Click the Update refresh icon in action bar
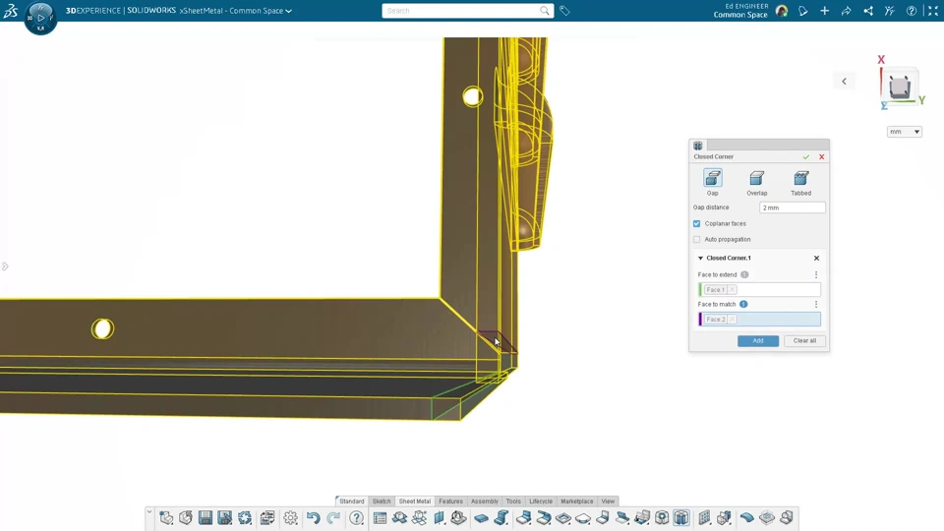 pyautogui.click(x=245, y=518)
